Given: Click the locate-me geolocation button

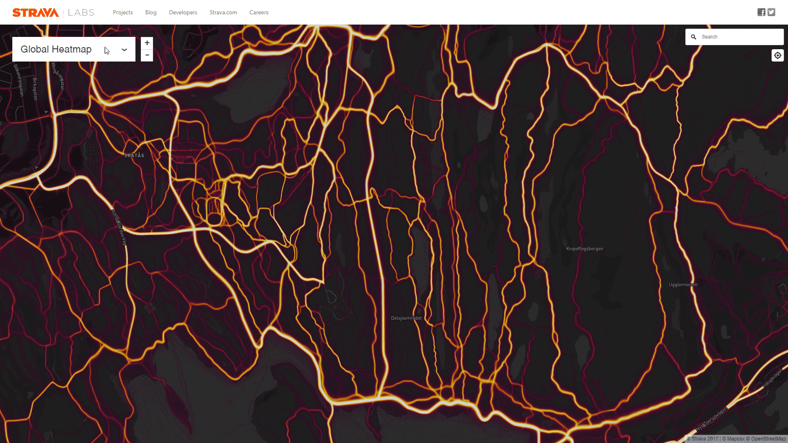Looking at the screenshot, I should (x=777, y=55).
